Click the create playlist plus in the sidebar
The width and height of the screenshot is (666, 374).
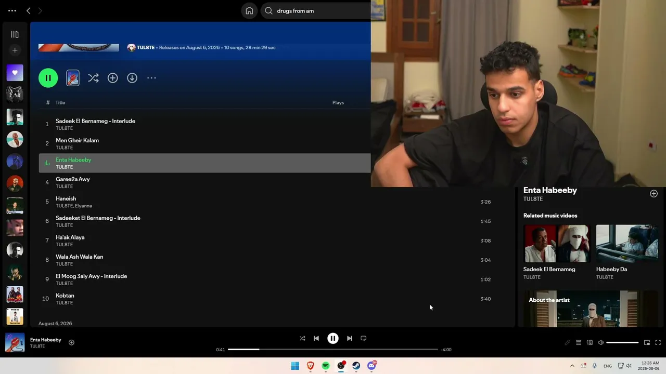point(15,50)
